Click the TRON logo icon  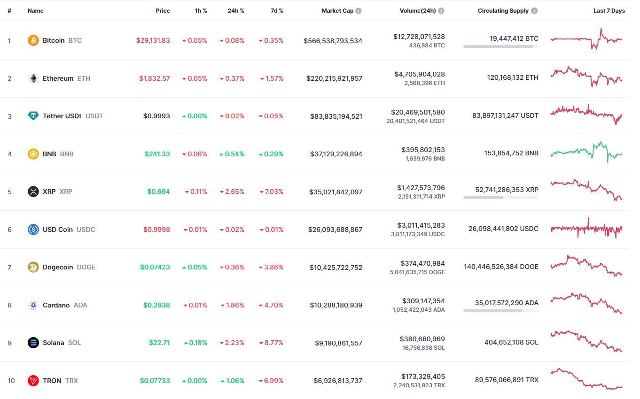pyautogui.click(x=33, y=381)
